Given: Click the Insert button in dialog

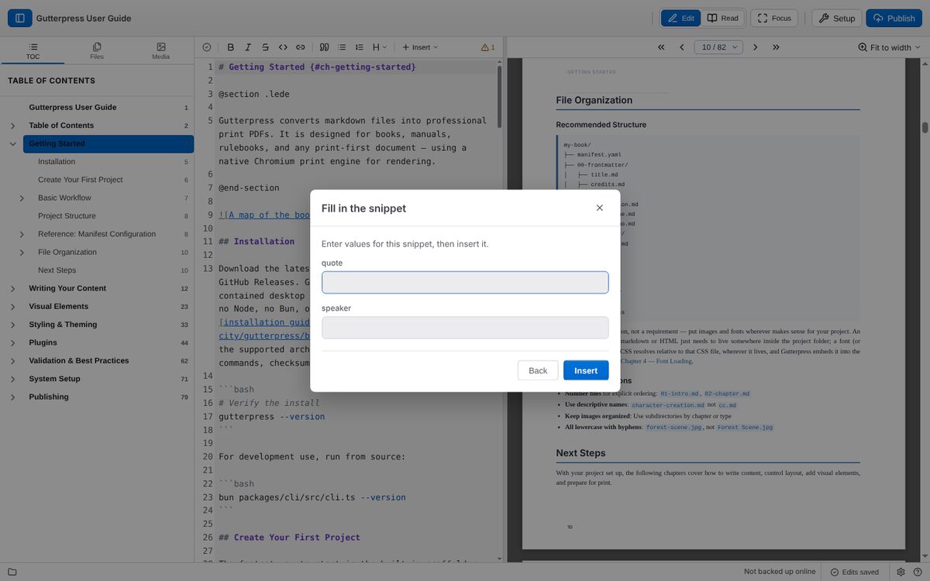Looking at the screenshot, I should (586, 370).
